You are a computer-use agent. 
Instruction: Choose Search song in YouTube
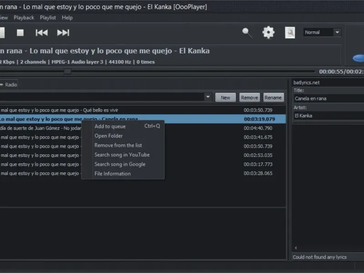(x=123, y=155)
